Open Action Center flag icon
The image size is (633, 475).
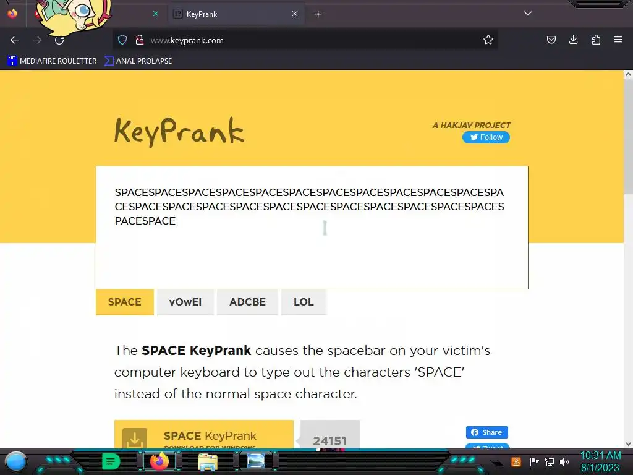click(x=534, y=461)
